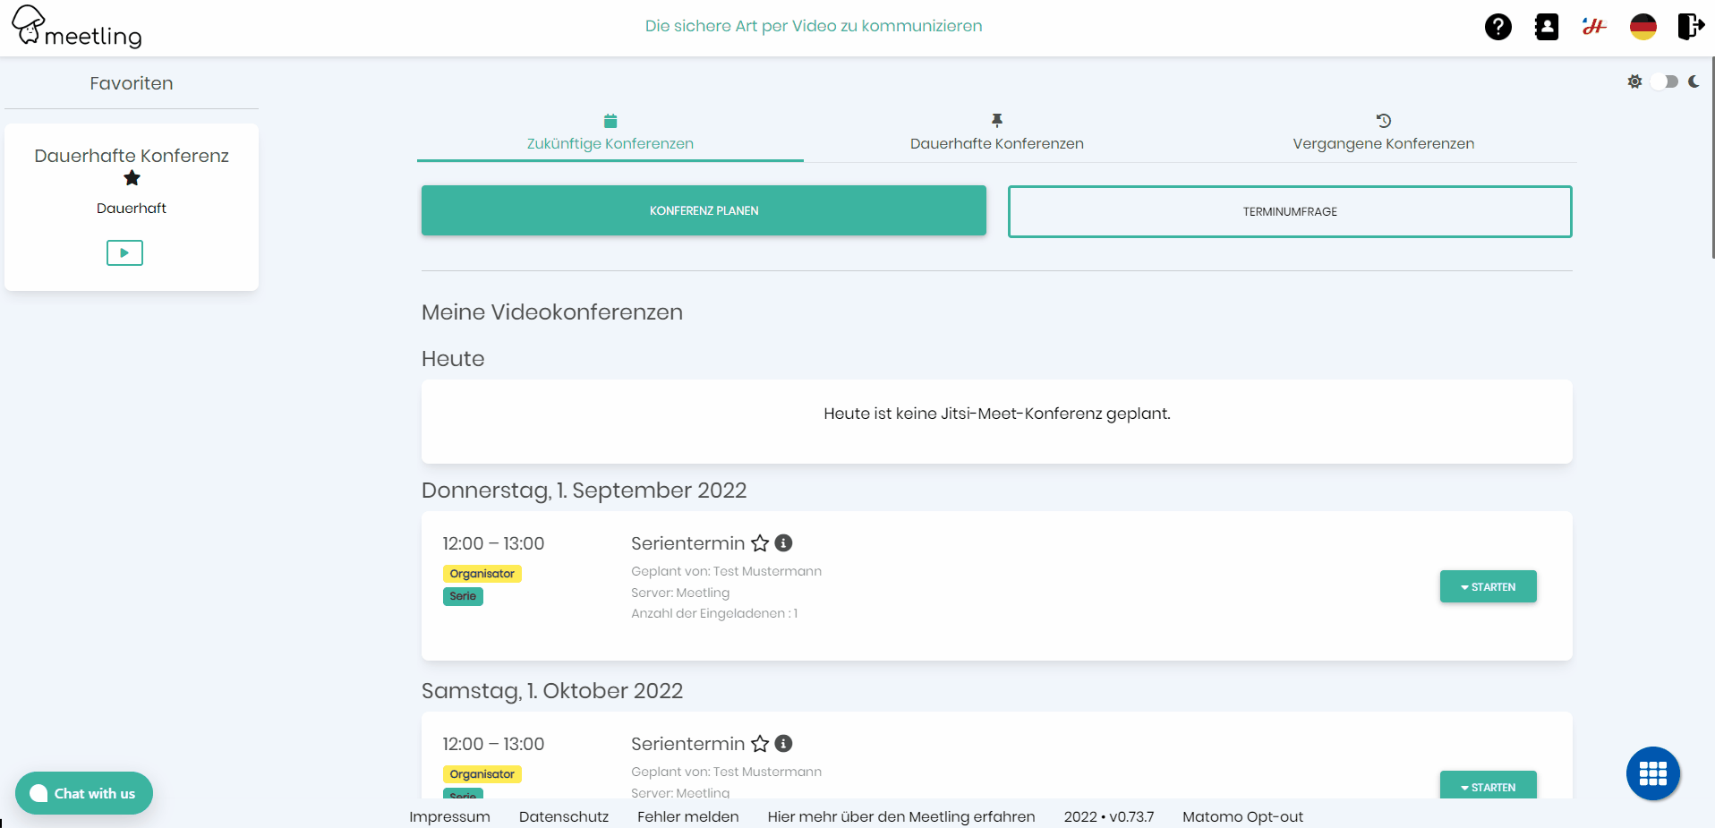Favorite the September Serientermin via its star
The width and height of the screenshot is (1715, 828).
click(761, 543)
